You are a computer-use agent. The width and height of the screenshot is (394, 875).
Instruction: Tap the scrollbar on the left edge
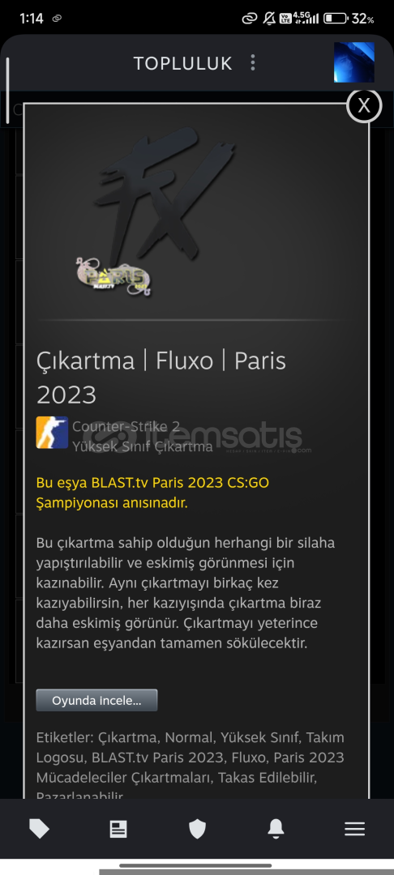point(7,90)
